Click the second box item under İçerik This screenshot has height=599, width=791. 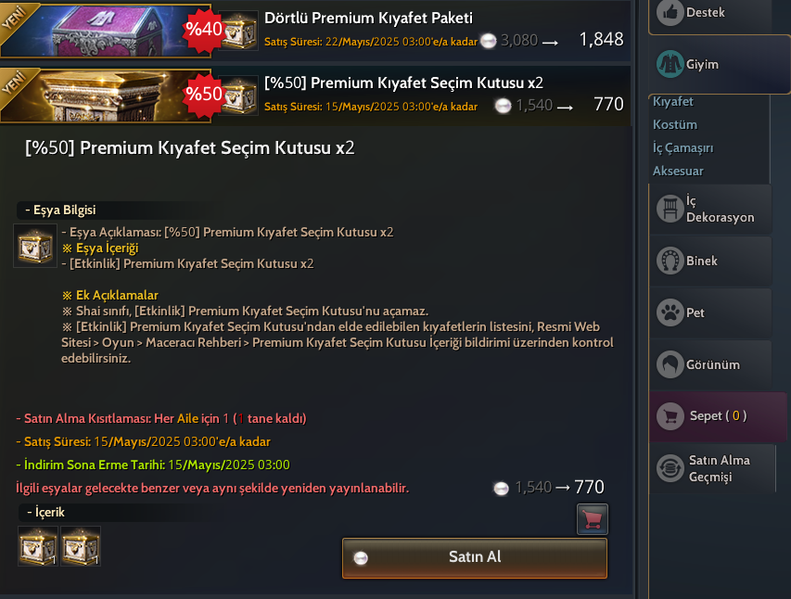coord(81,546)
